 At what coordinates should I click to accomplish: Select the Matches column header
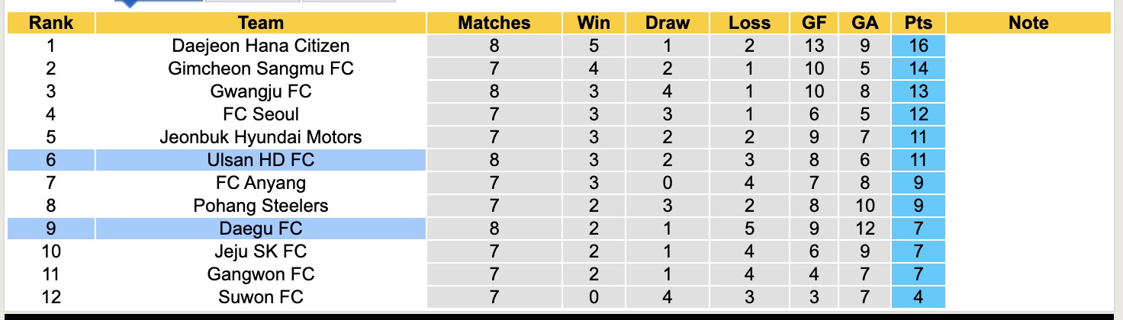click(x=494, y=23)
